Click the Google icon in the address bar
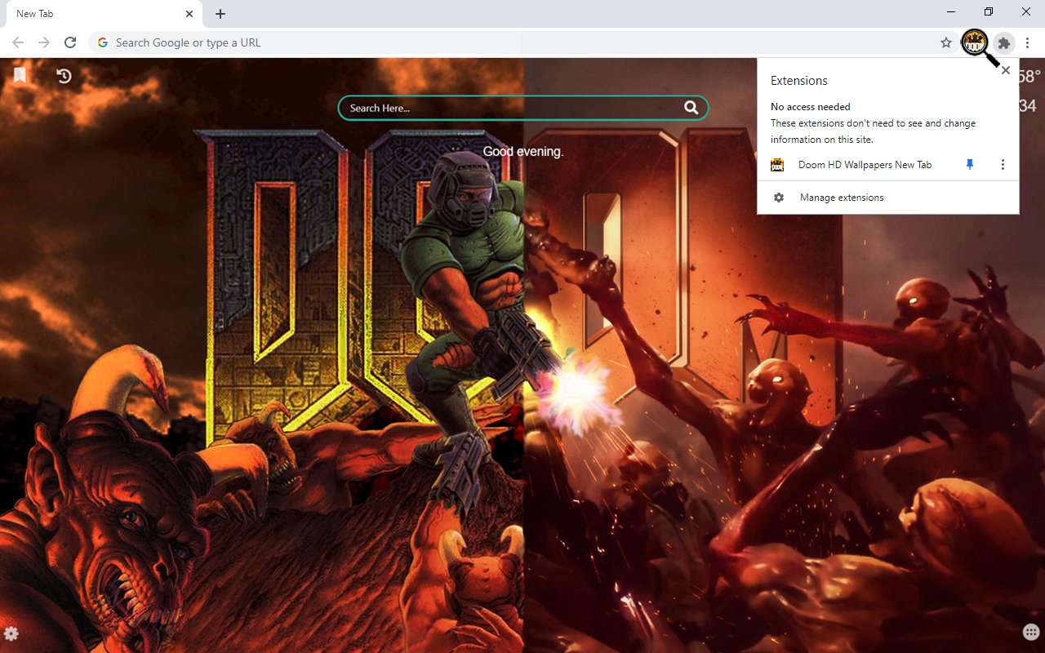The image size is (1045, 653). 102,42
